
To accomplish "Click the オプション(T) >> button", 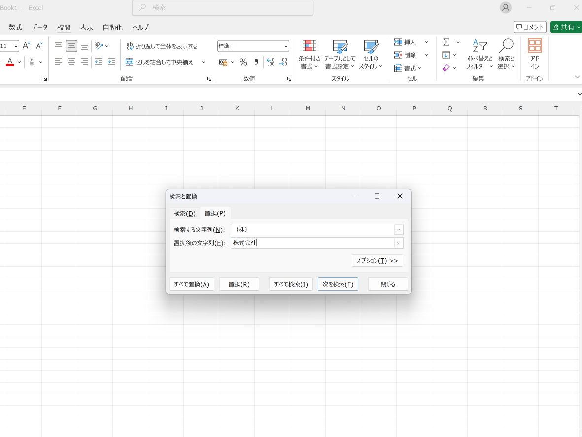I will 377,260.
